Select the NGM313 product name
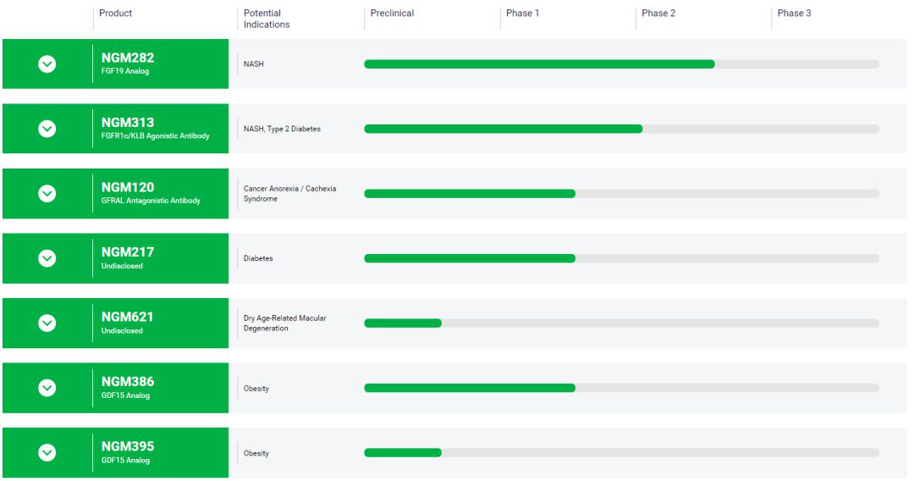 [x=128, y=123]
